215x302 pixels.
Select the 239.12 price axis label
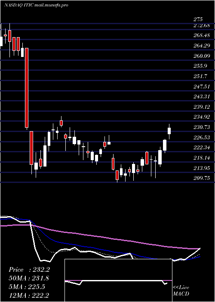click(x=201, y=107)
